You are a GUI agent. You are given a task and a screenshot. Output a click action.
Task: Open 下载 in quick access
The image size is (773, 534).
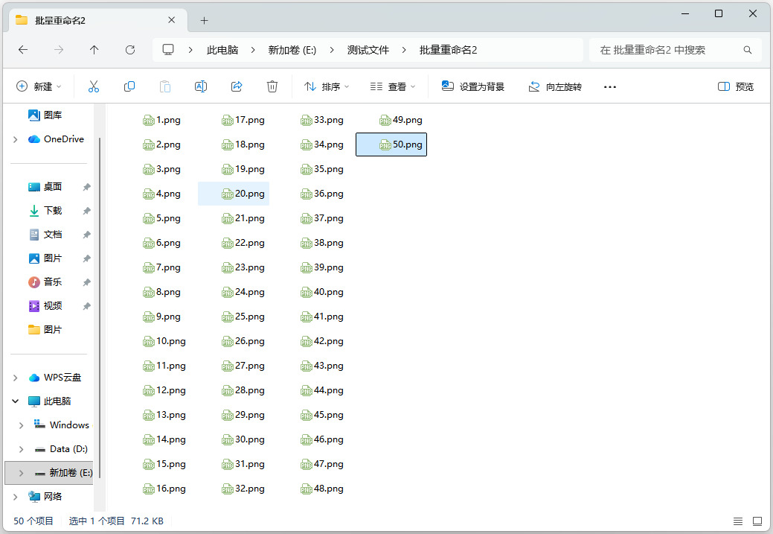pyautogui.click(x=45, y=211)
